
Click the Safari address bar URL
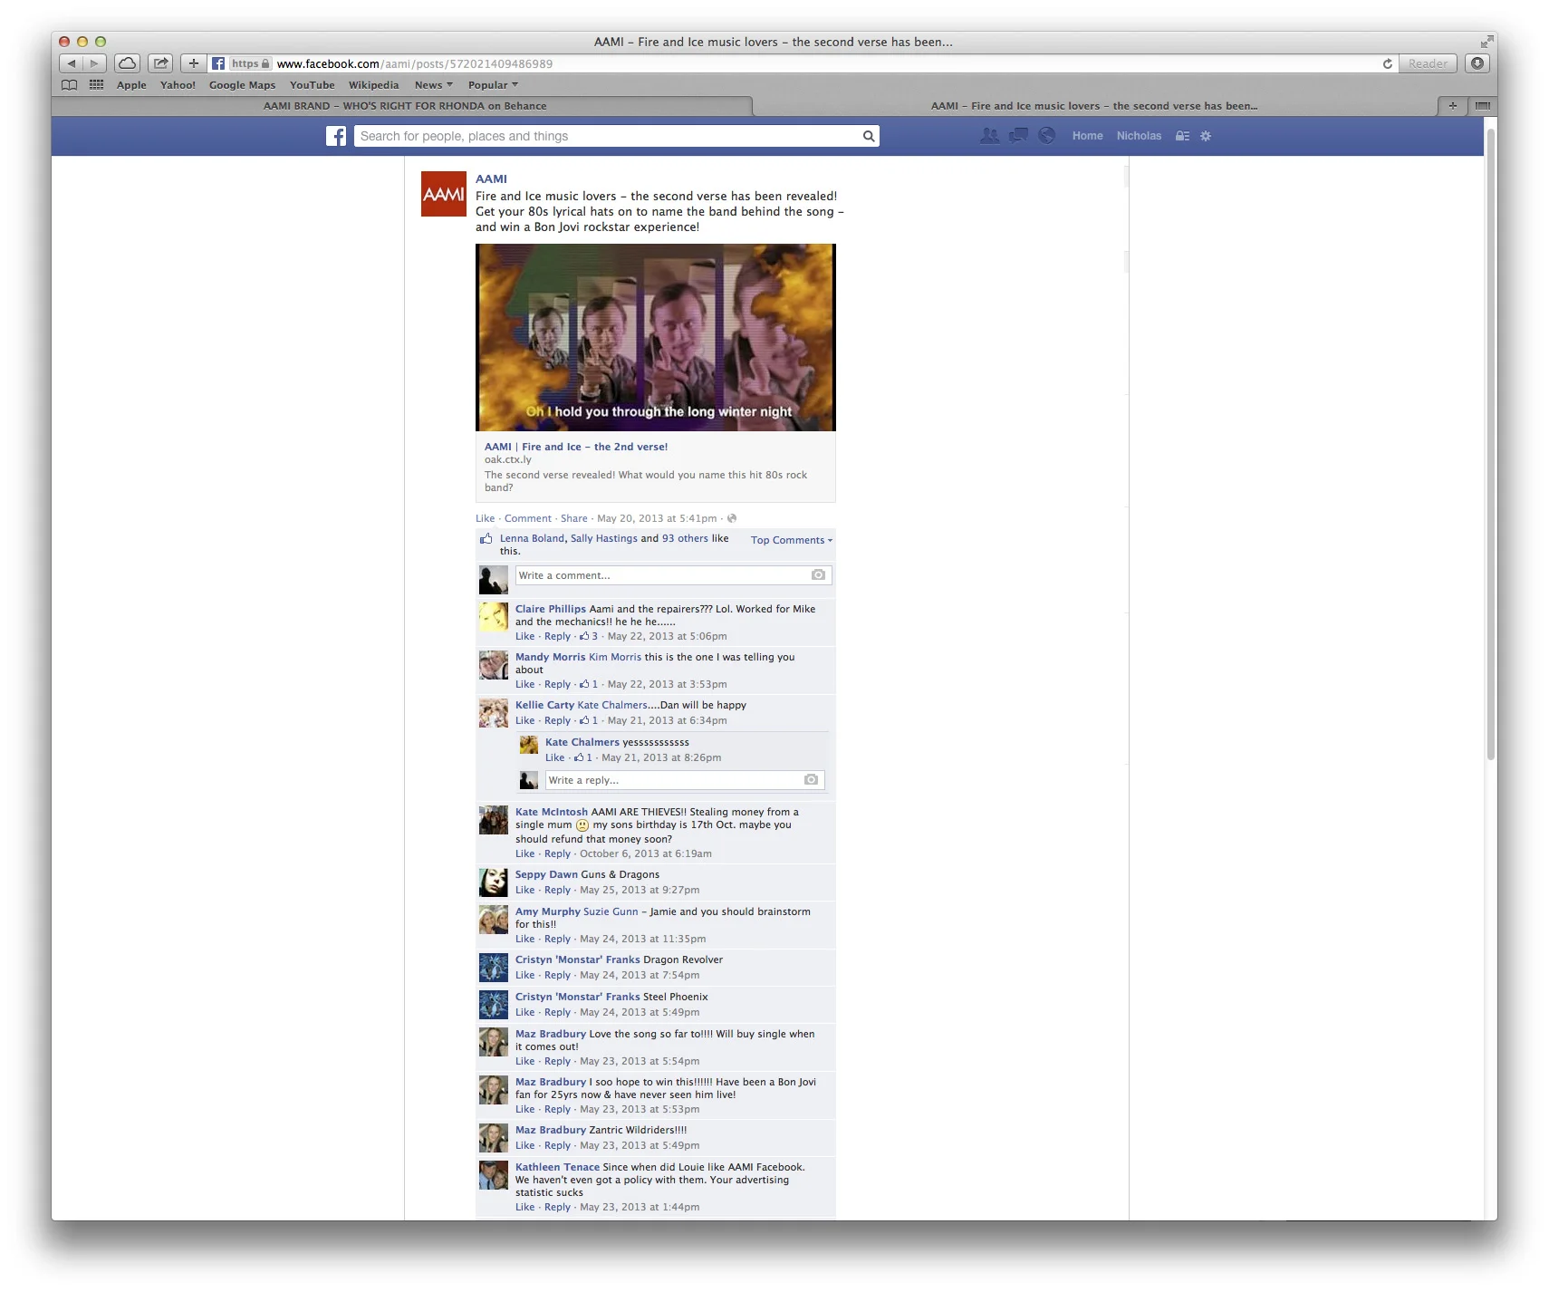[414, 63]
